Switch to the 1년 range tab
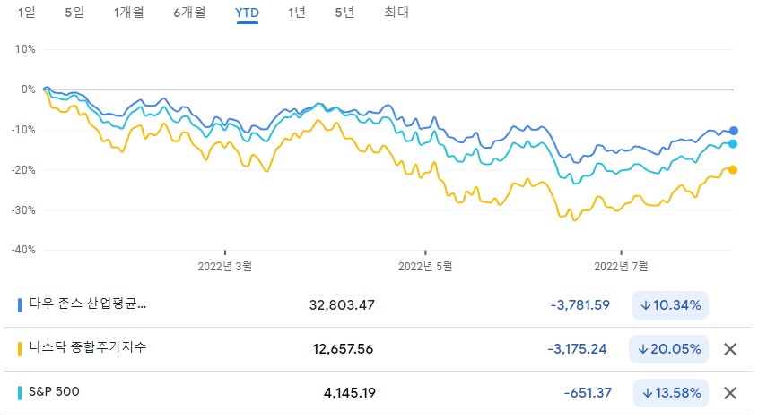Viewport: 758px width, 419px height. coord(296,12)
